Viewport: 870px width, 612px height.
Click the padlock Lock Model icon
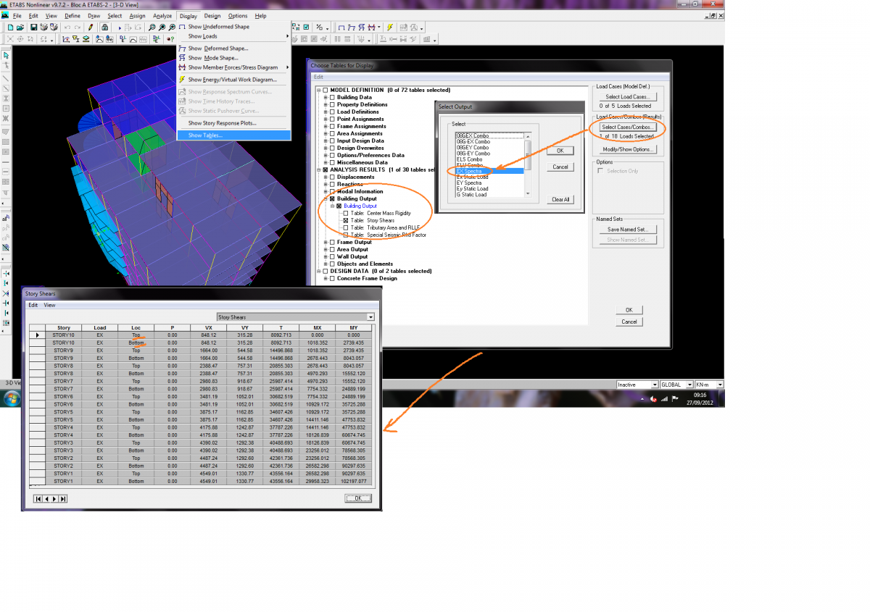click(104, 27)
